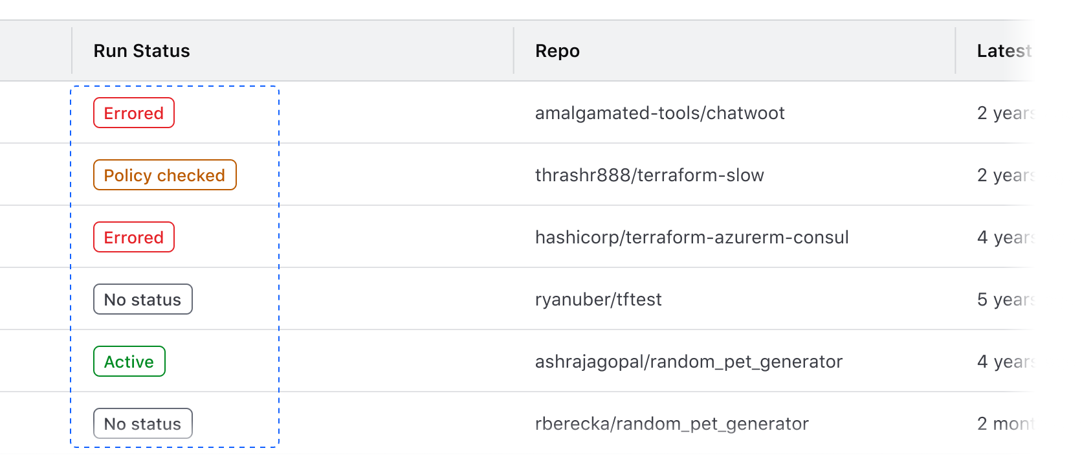The width and height of the screenshot is (1082, 457).
Task: Click No status badge for ryanuber/tftest
Action: click(142, 300)
